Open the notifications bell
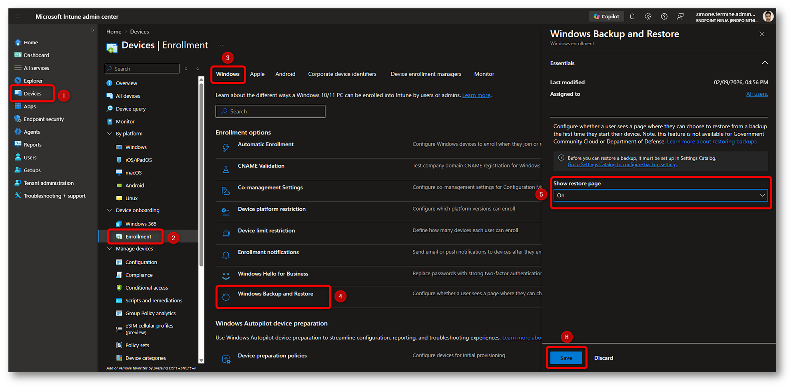Screen dimensions: 793x389 (x=632, y=16)
